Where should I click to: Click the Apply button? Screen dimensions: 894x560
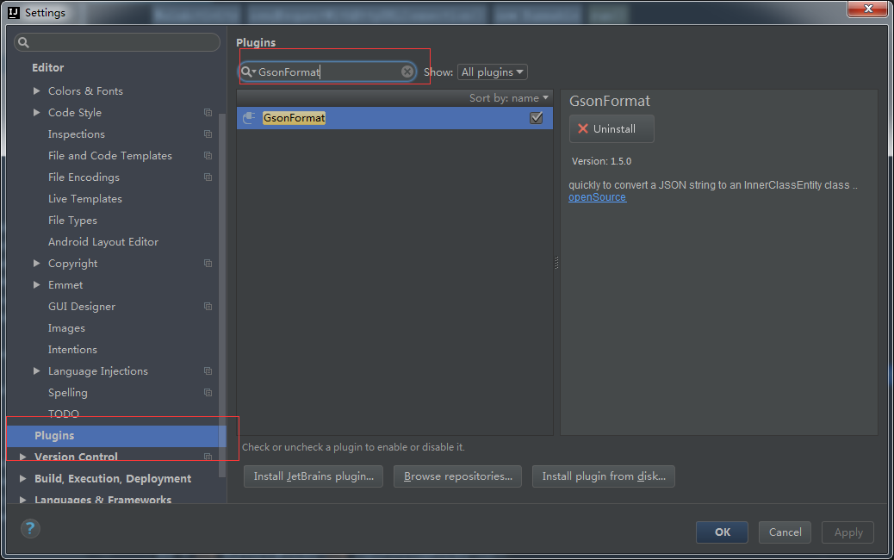[847, 532]
